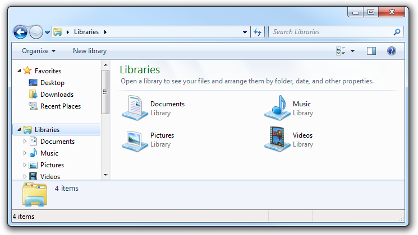Close the Libraries window
This screenshot has width=418, height=235.
point(392,12)
